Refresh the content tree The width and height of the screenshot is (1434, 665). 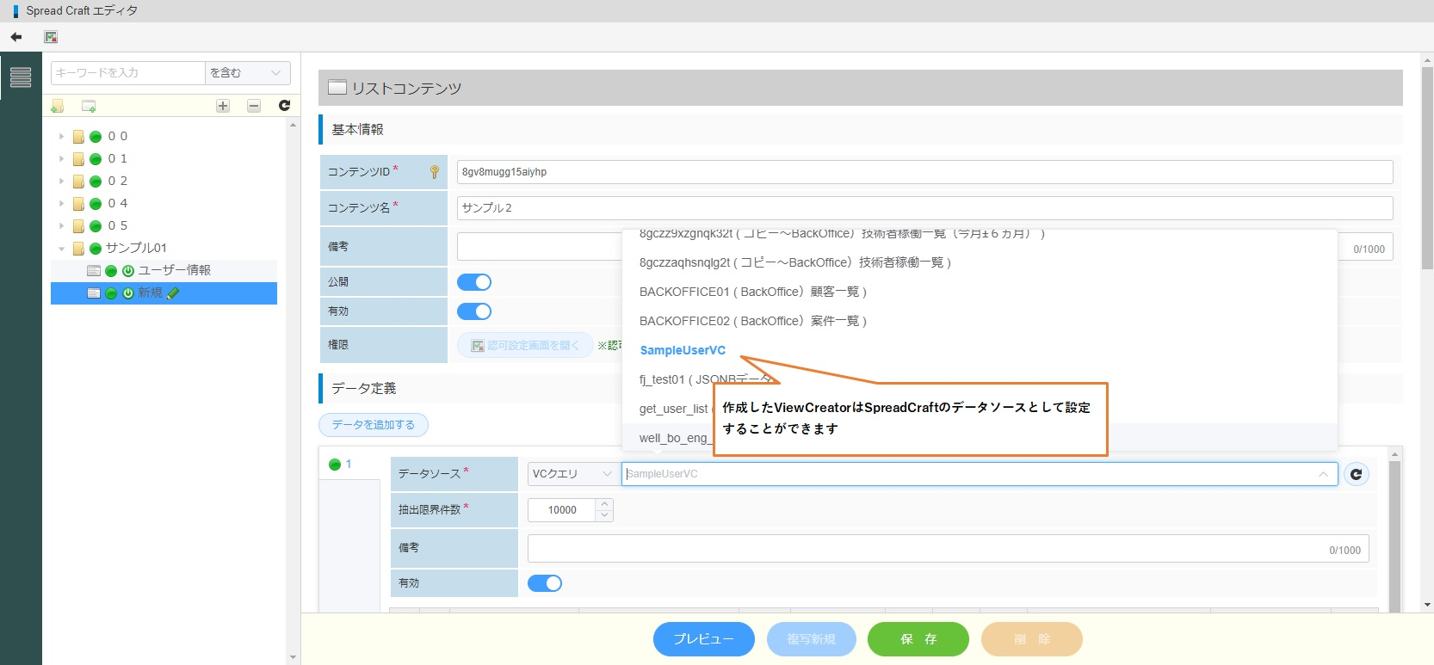(284, 105)
